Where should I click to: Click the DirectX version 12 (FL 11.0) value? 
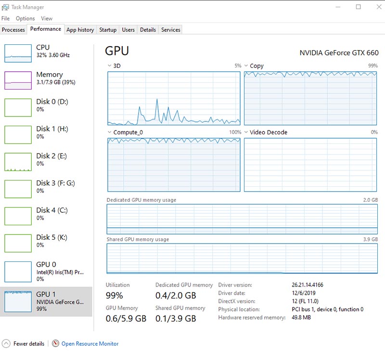click(x=305, y=301)
